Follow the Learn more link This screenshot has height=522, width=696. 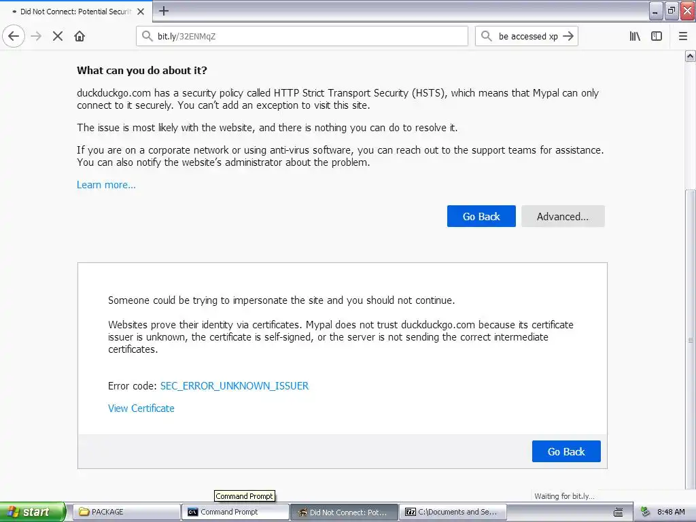[106, 185]
